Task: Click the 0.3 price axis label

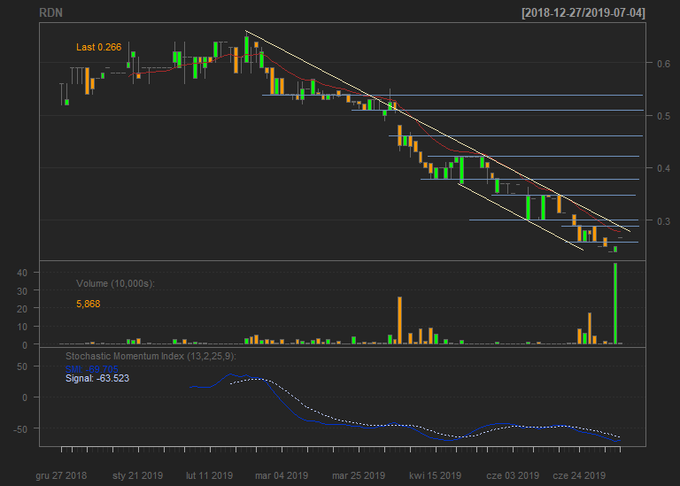Action: 663,221
